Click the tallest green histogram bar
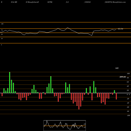Viewport: 131px width, 131px height. pos(10,83)
